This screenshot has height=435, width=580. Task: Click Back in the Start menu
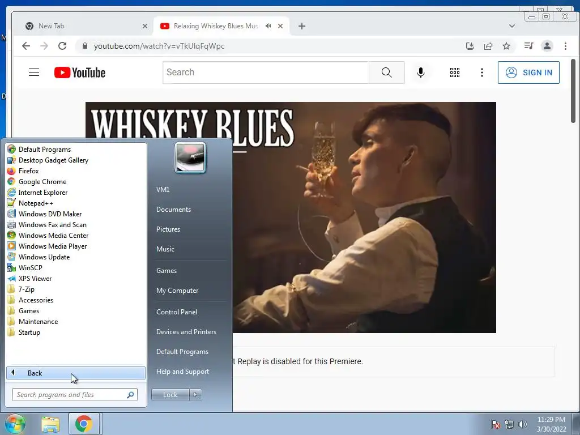pyautogui.click(x=76, y=373)
